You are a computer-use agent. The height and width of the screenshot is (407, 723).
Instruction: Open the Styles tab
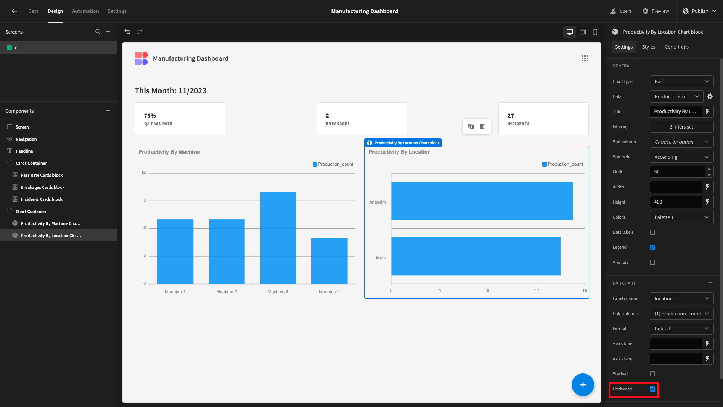pyautogui.click(x=648, y=47)
